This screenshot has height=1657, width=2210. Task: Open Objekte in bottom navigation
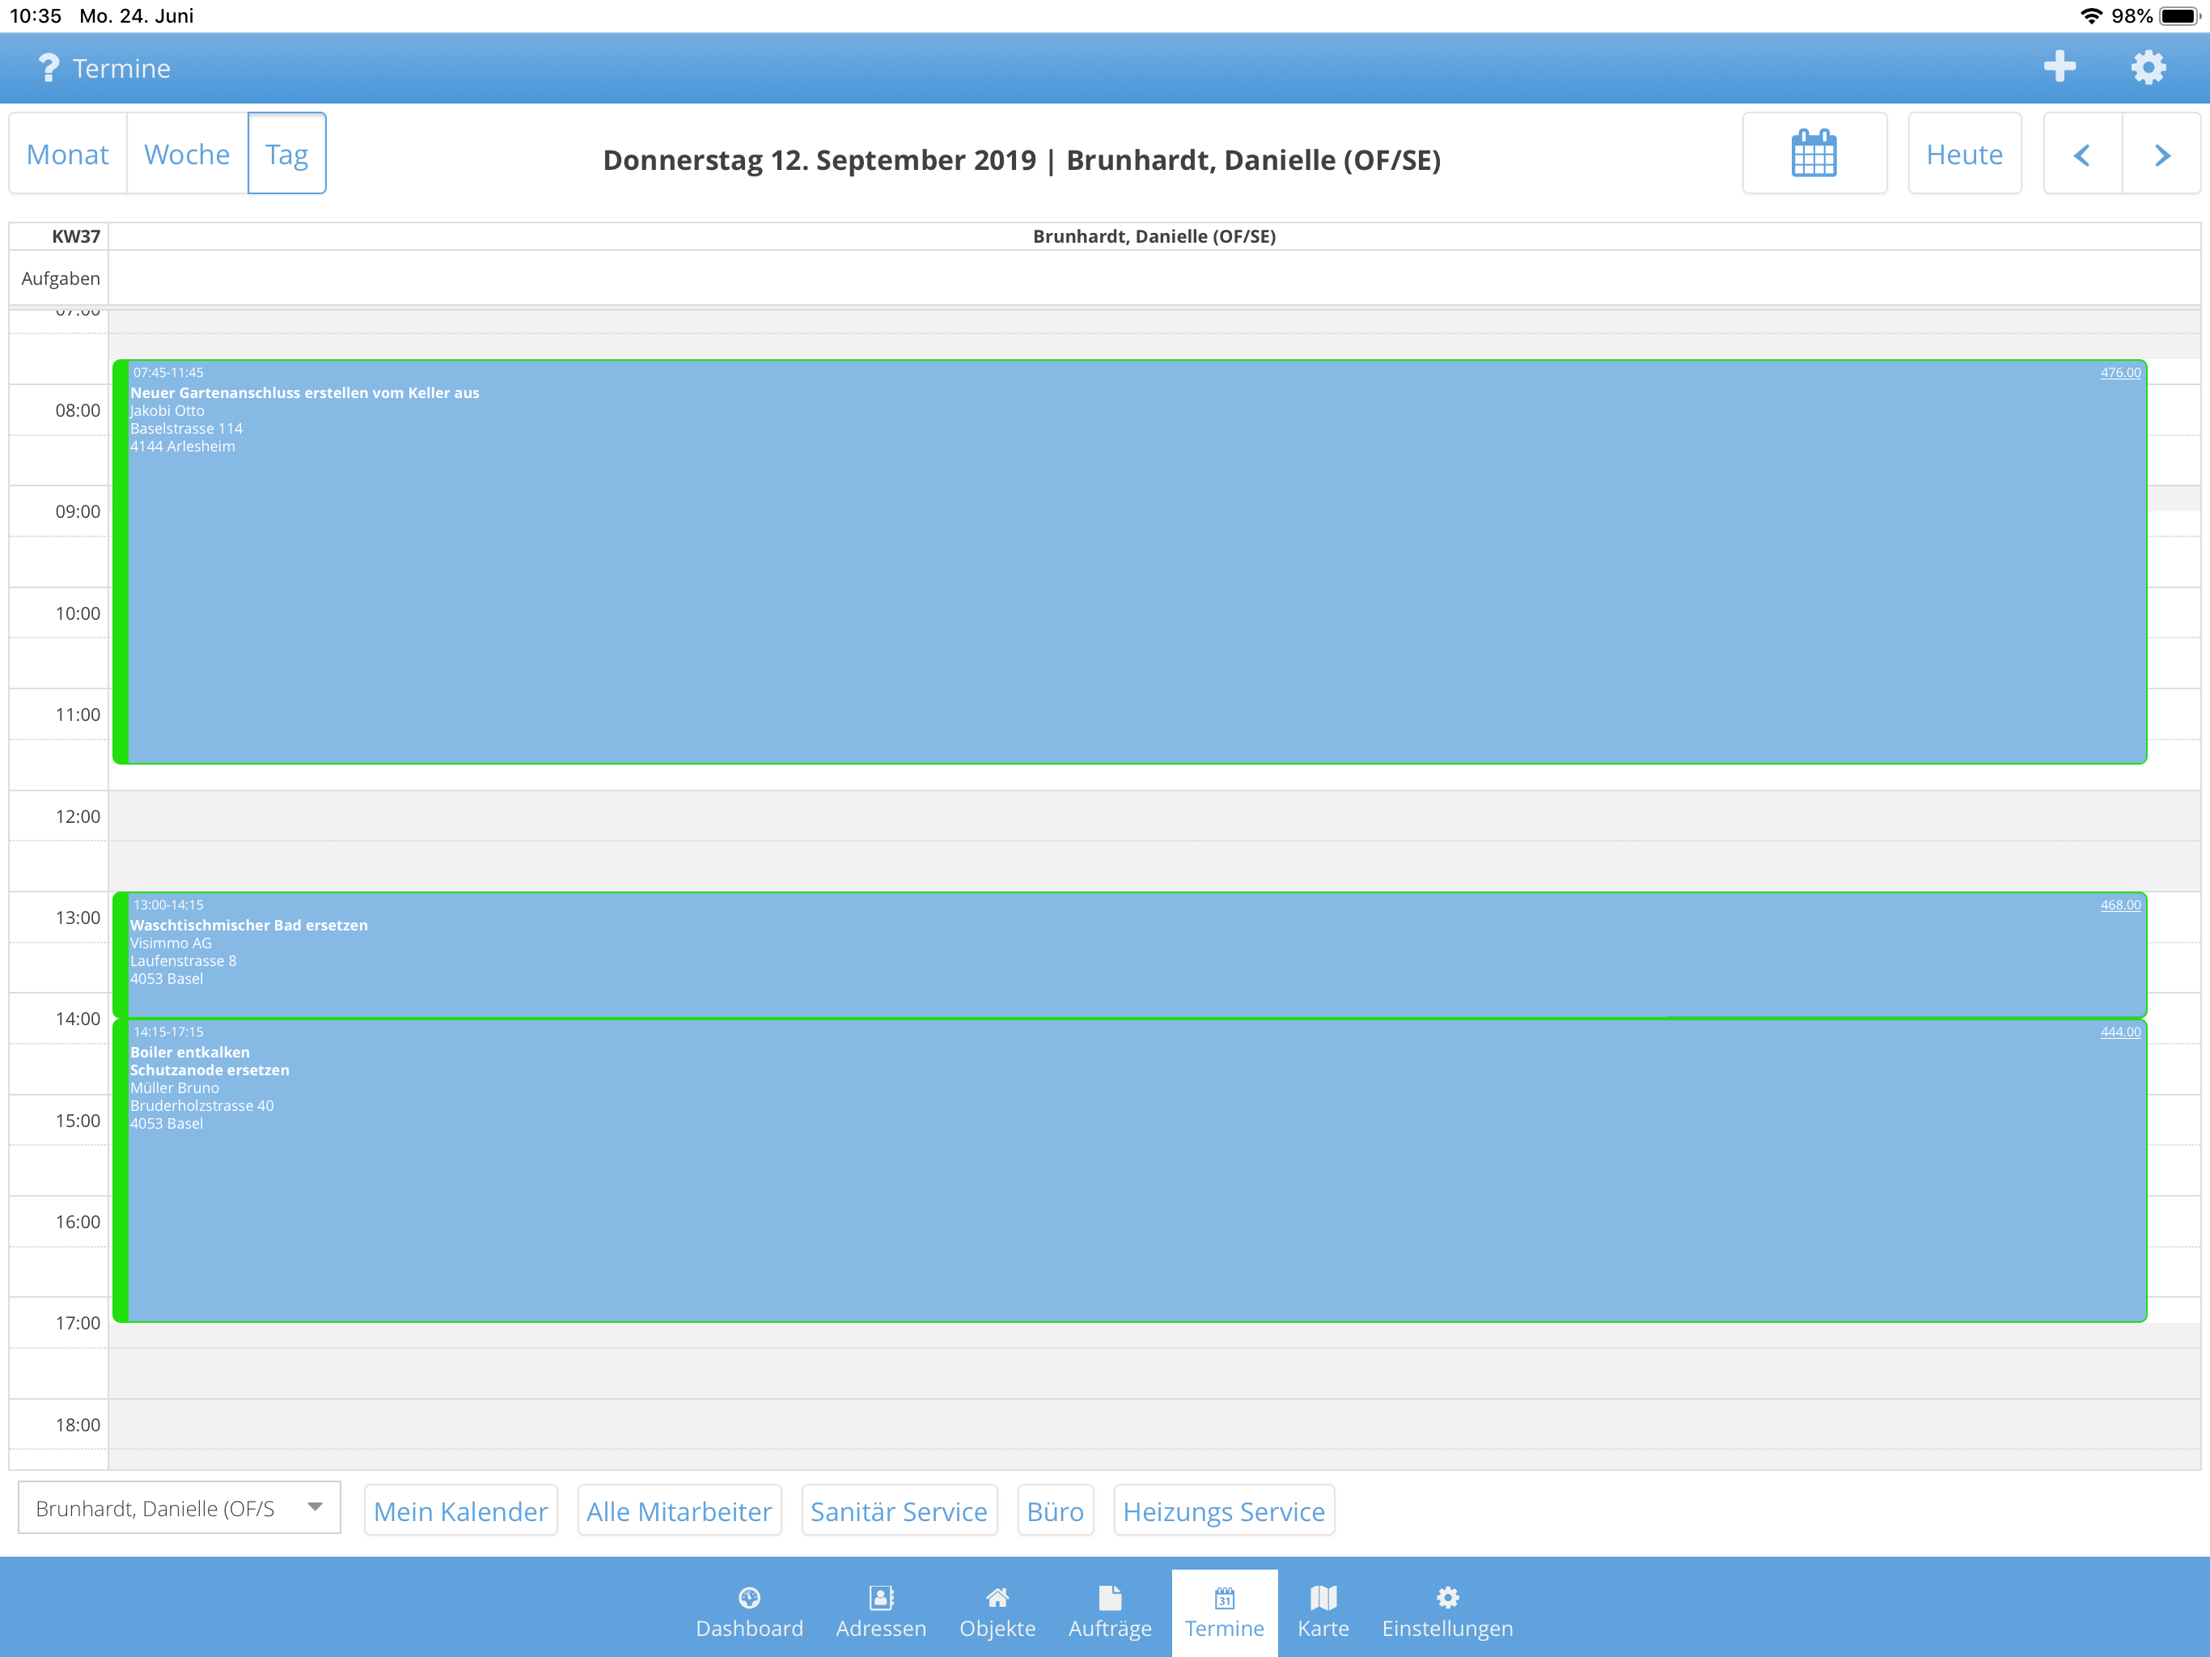(997, 1612)
